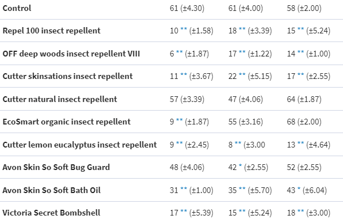Open the footnote marker after Victoria Secret Bombshell value 18
The width and height of the screenshot is (343, 219).
[x=301, y=211]
